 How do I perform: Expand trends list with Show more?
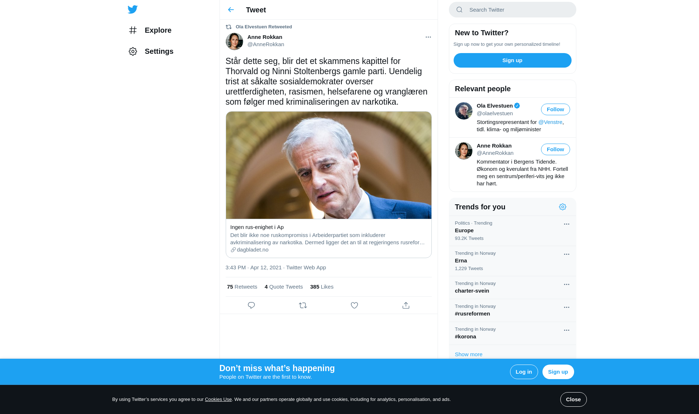coord(469,354)
